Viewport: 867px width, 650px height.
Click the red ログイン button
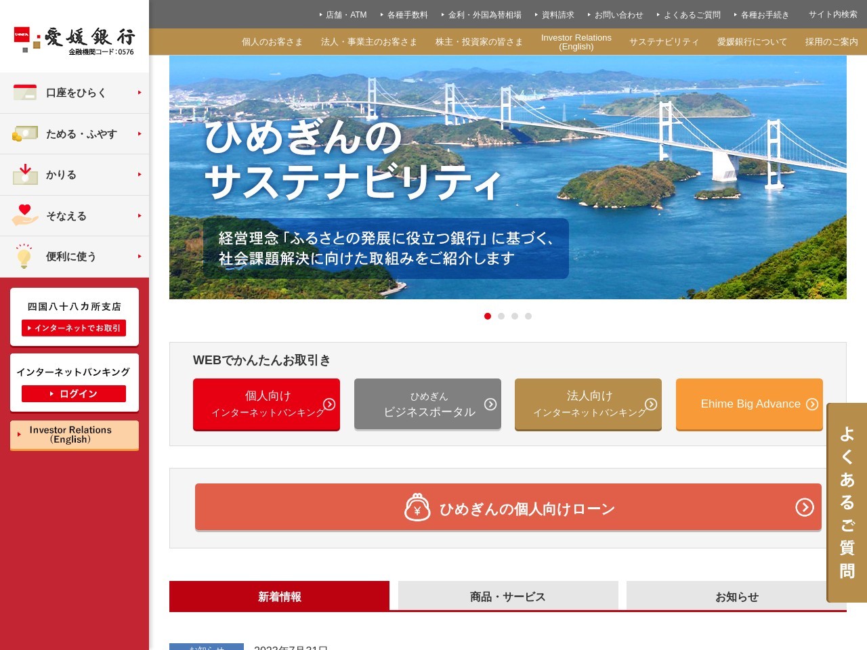pyautogui.click(x=74, y=393)
